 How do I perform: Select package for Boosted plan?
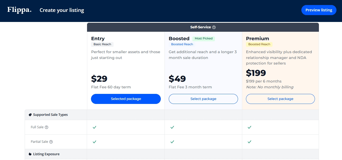coord(203,99)
